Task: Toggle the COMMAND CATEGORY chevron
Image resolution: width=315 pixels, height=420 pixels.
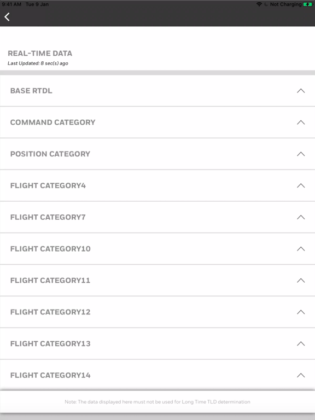Action: pos(301,122)
